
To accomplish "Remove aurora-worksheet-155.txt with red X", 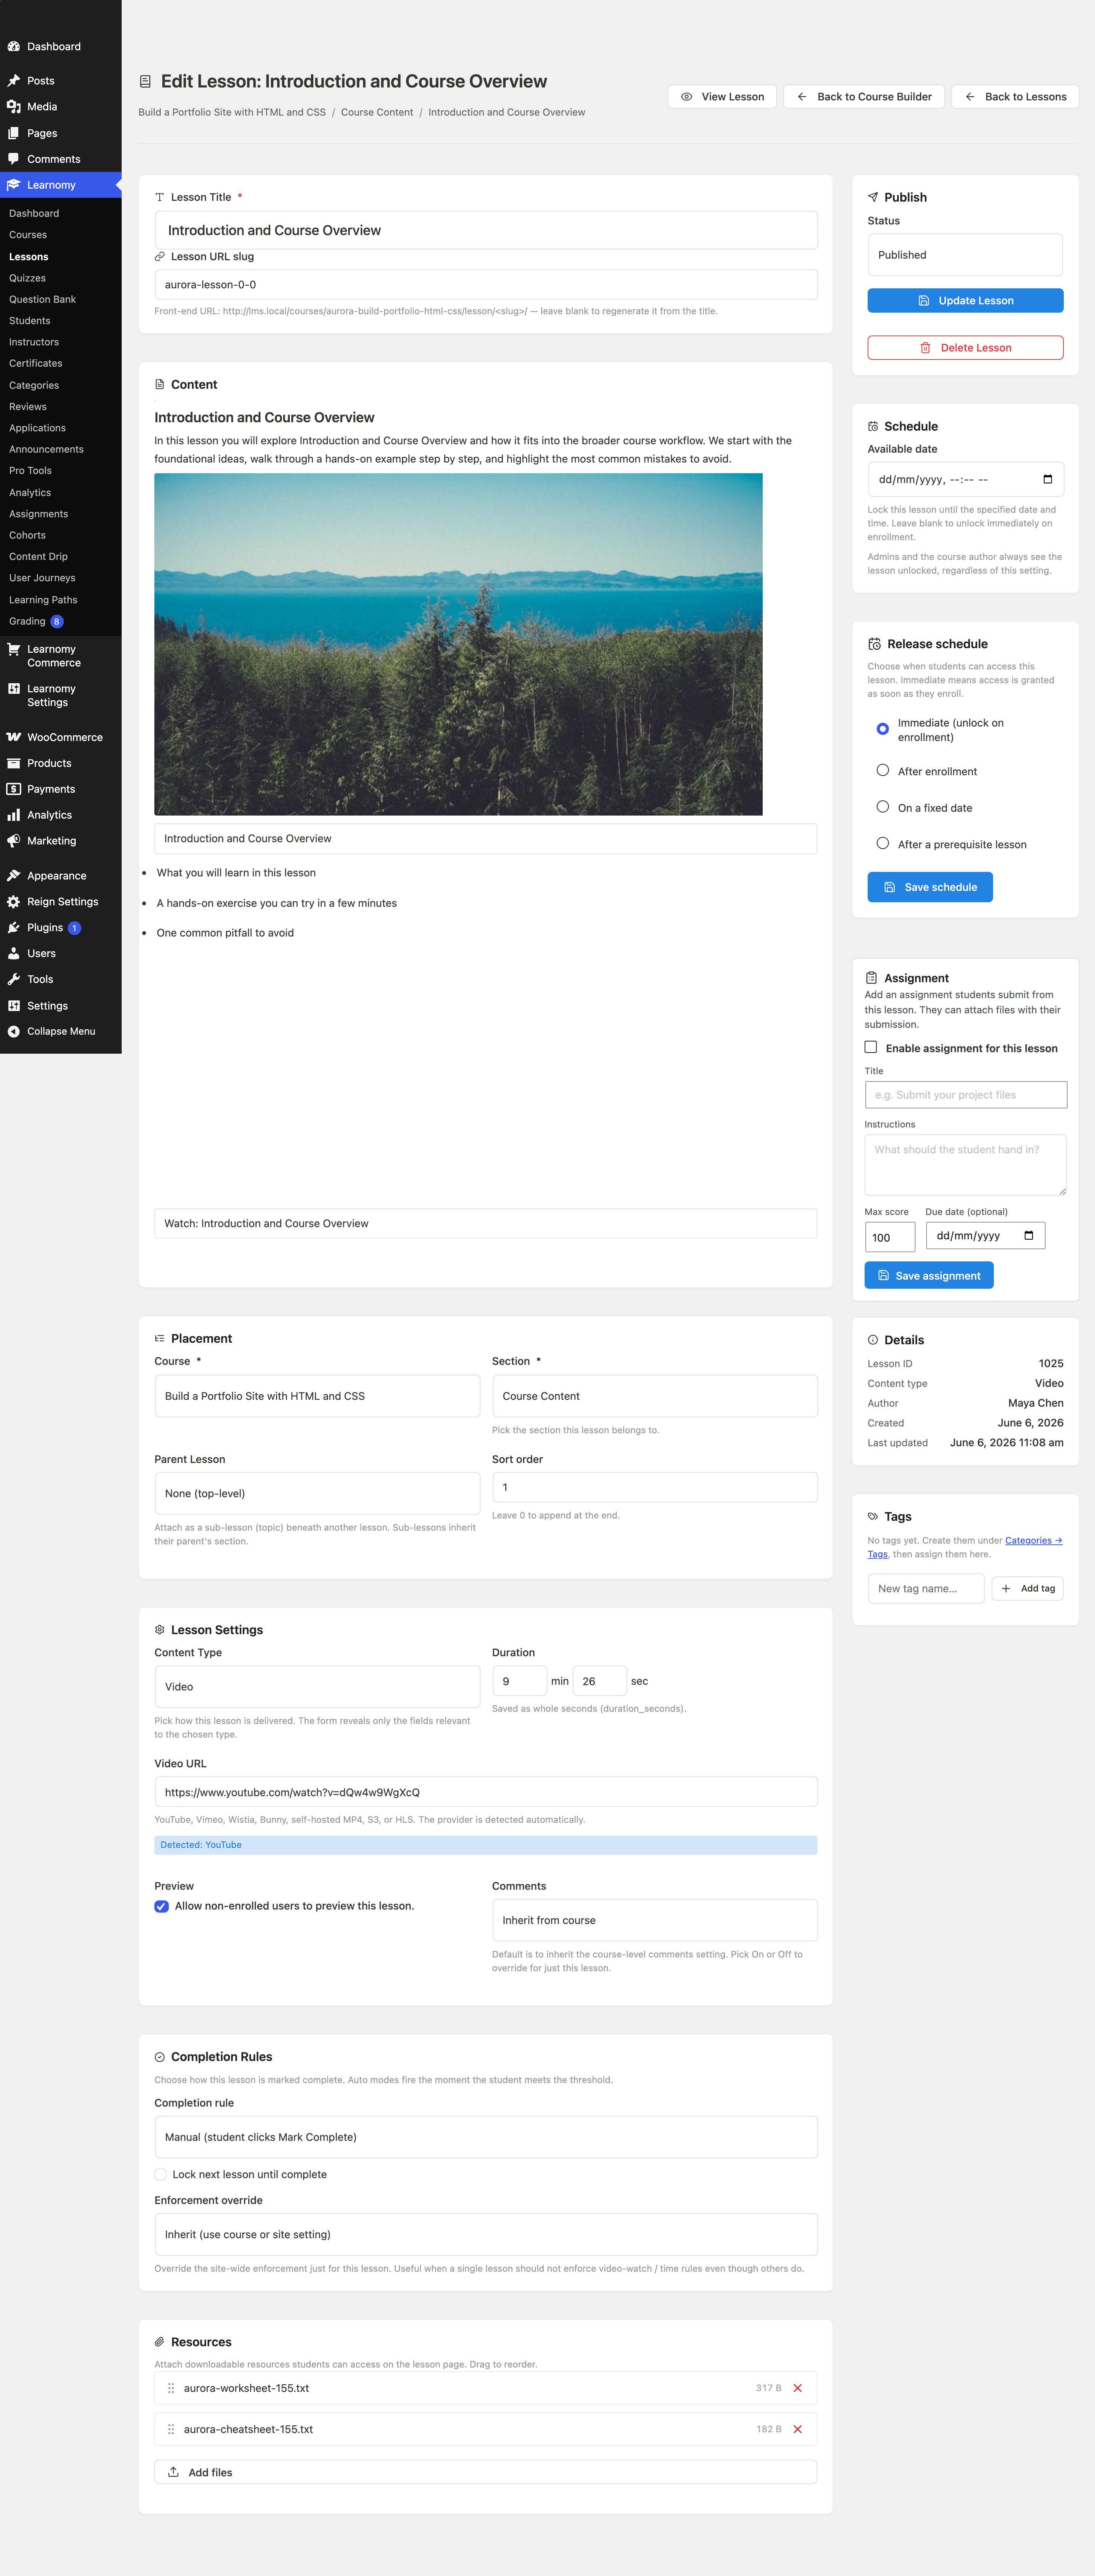I will (x=797, y=2388).
